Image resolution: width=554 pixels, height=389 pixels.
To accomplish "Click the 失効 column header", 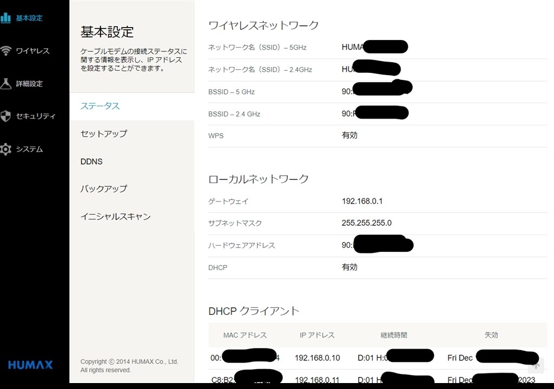I will tap(491, 335).
